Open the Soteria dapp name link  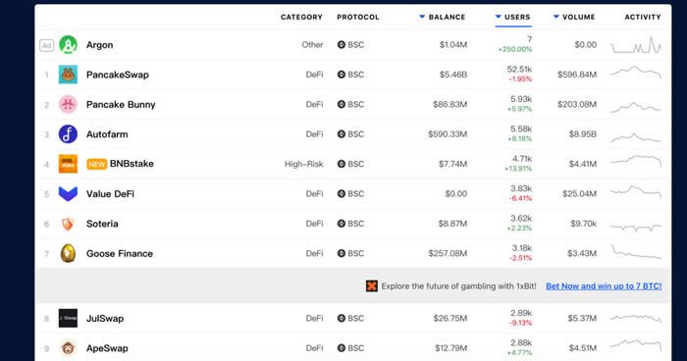click(x=102, y=224)
